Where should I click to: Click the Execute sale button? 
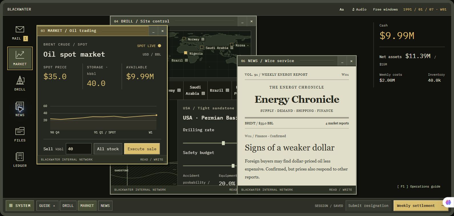(x=142, y=149)
